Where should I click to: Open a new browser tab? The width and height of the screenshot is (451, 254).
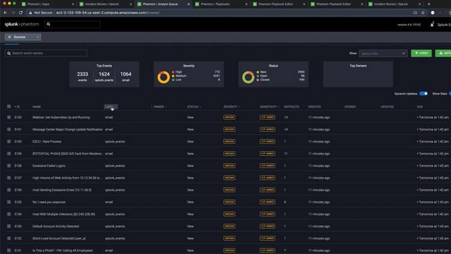coord(429,4)
